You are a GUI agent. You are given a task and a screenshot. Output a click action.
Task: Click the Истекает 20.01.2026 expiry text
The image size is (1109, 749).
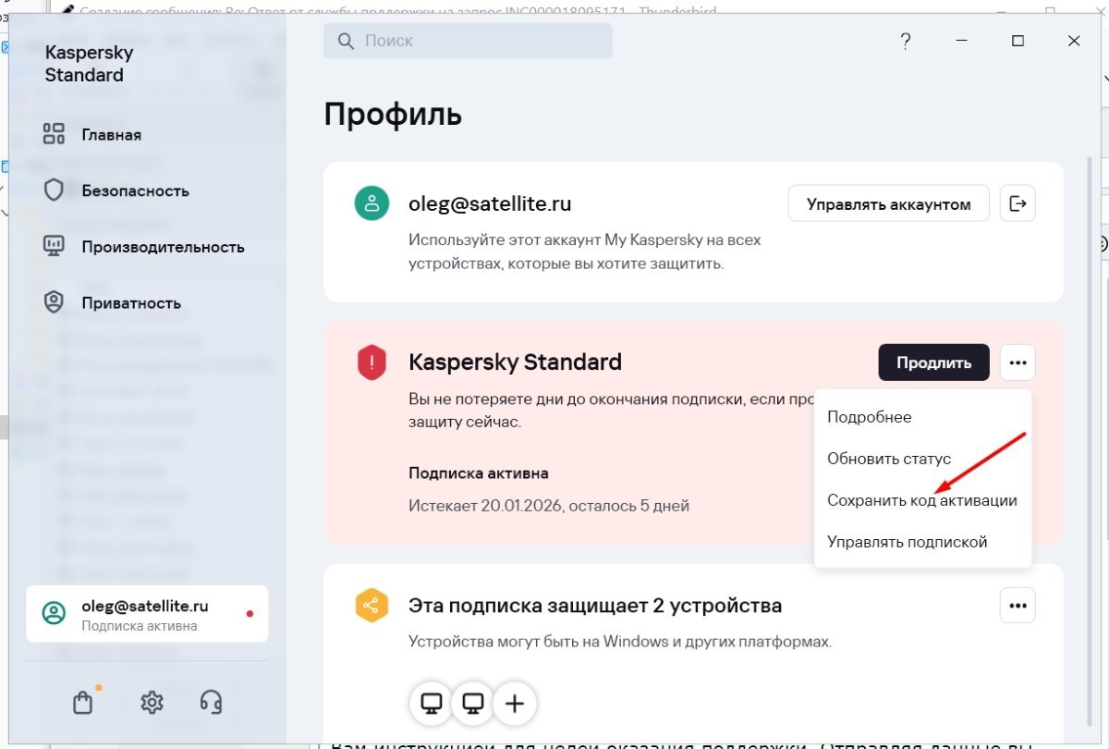[x=549, y=506]
